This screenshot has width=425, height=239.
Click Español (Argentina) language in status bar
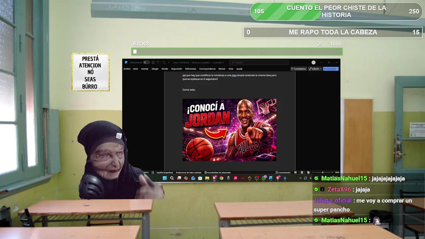[x=165, y=173]
